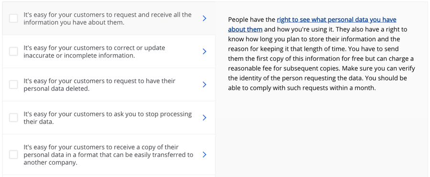
Task: Click the partially visible row at list bottom
Action: 109,176
